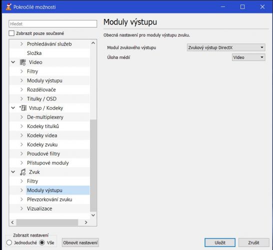Click right arrow of the horizontal scrollbar
Screen dimensions: 273x250
pos(86,222)
